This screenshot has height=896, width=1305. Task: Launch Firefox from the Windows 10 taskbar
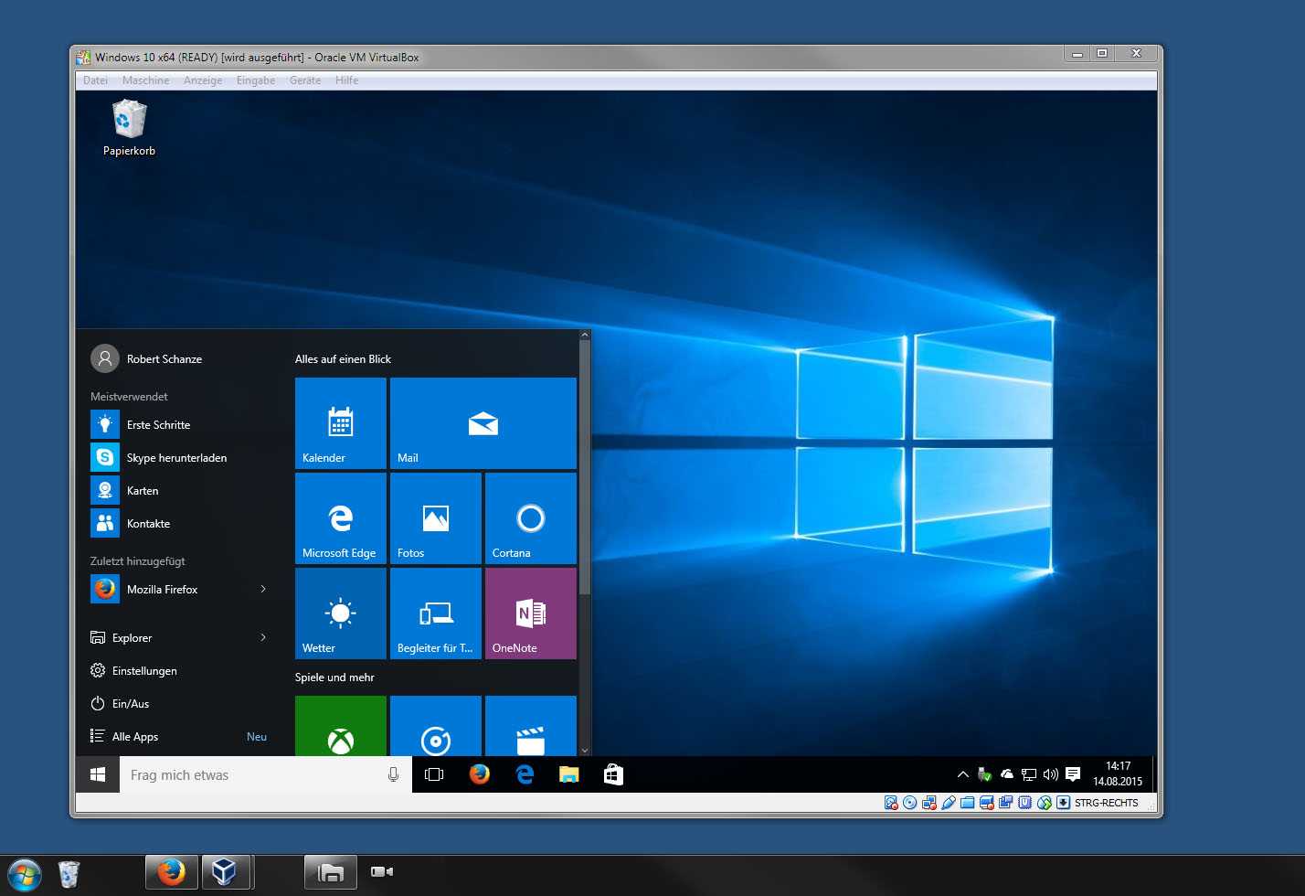[479, 774]
